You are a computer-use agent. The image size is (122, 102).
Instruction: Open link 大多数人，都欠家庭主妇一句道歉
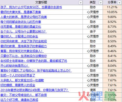[x=22, y=80]
